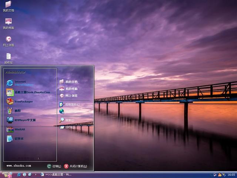Select the 我的文档 desktop icon
Image resolution: width=237 pixels, height=178 pixels.
coord(8,6)
